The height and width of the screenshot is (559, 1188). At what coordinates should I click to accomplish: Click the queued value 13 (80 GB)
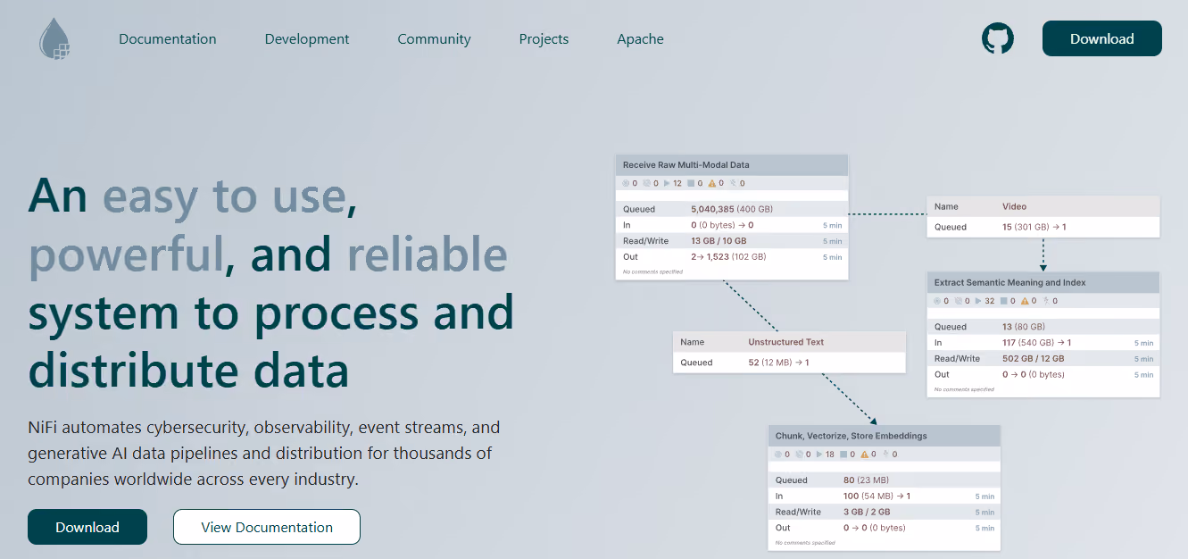pyautogui.click(x=1024, y=327)
